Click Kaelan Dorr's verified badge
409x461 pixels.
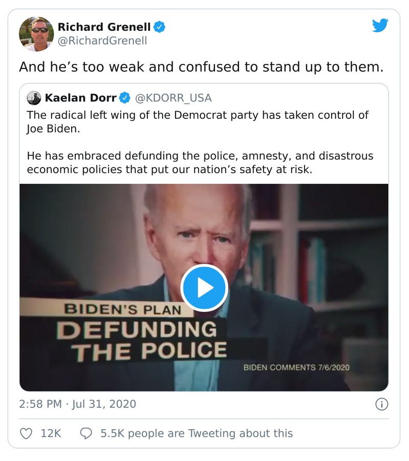125,98
